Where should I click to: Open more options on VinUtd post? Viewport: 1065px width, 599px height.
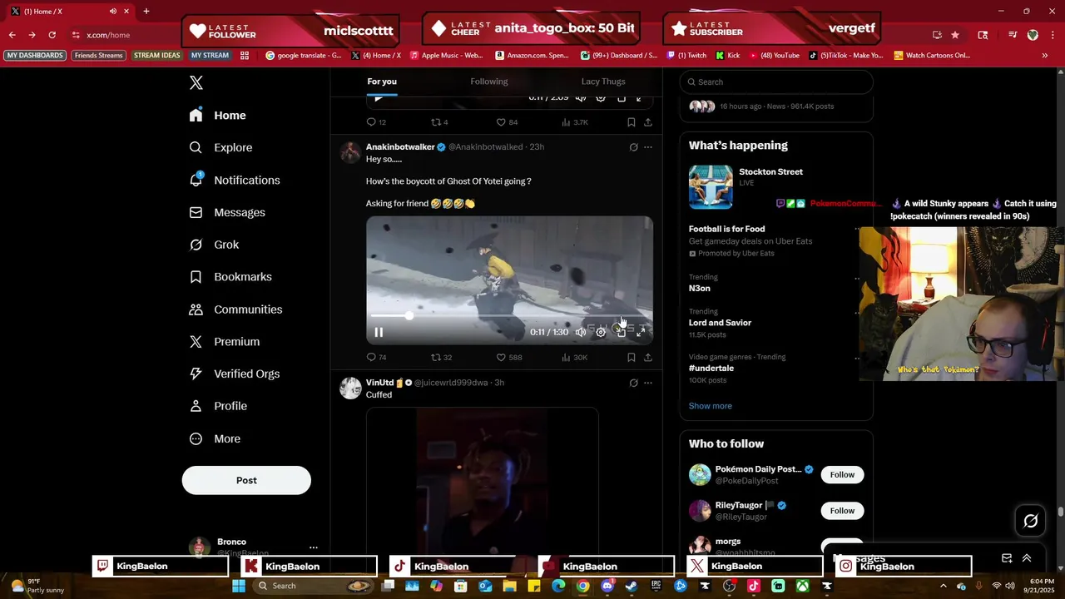pyautogui.click(x=648, y=383)
